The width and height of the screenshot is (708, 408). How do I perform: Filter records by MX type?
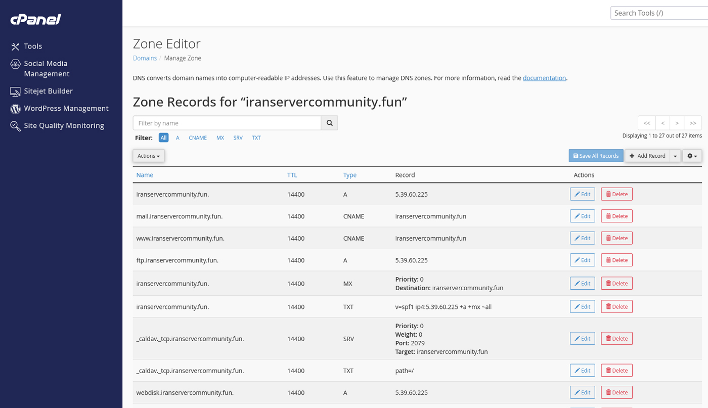(x=220, y=138)
